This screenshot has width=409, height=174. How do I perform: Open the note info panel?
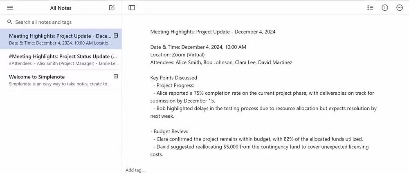[385, 8]
